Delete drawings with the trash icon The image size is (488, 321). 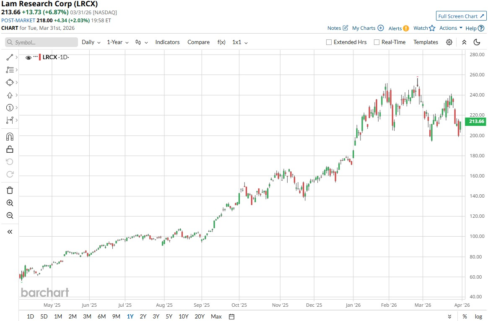click(x=10, y=190)
